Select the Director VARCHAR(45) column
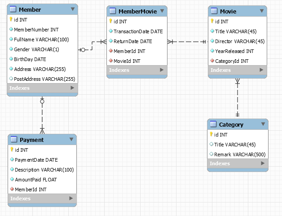 (x=239, y=41)
